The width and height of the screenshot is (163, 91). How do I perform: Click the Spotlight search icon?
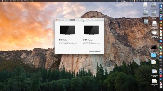coord(158,1)
